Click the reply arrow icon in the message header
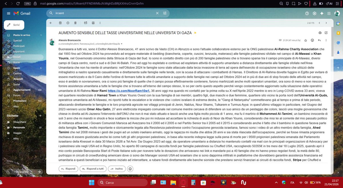Image resolution: width=343 pixels, height=188 pixels. [319, 40]
